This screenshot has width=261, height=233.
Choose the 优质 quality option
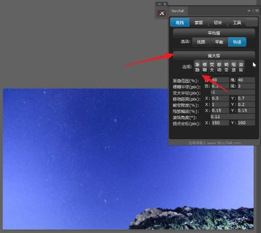pos(201,42)
